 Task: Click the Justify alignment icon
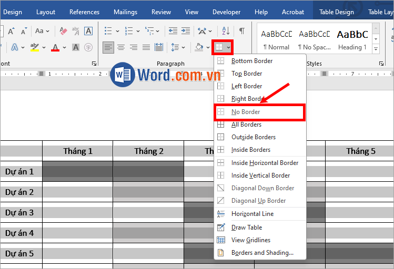146,47
